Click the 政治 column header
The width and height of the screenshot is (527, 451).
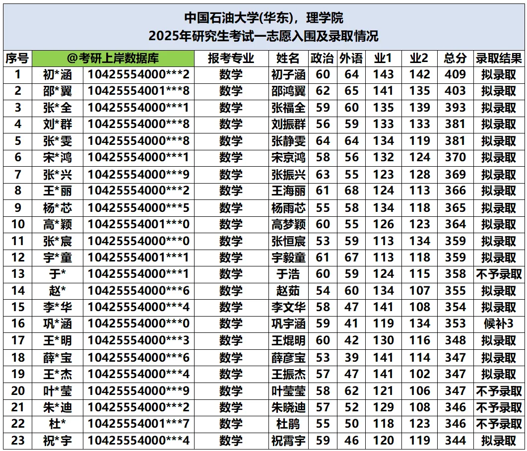(x=323, y=59)
